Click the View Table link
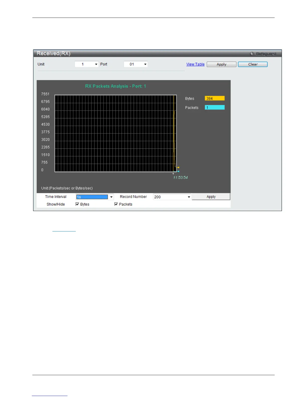Viewport: 307px width, 398px height. (195, 64)
